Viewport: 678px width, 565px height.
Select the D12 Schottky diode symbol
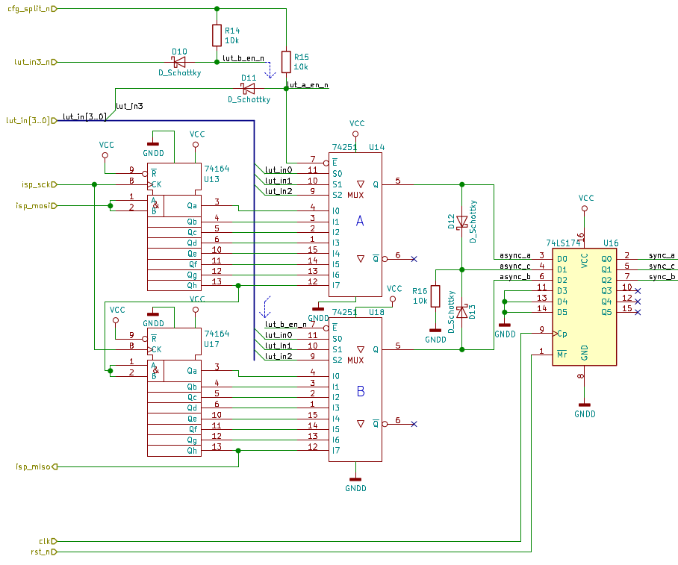461,222
